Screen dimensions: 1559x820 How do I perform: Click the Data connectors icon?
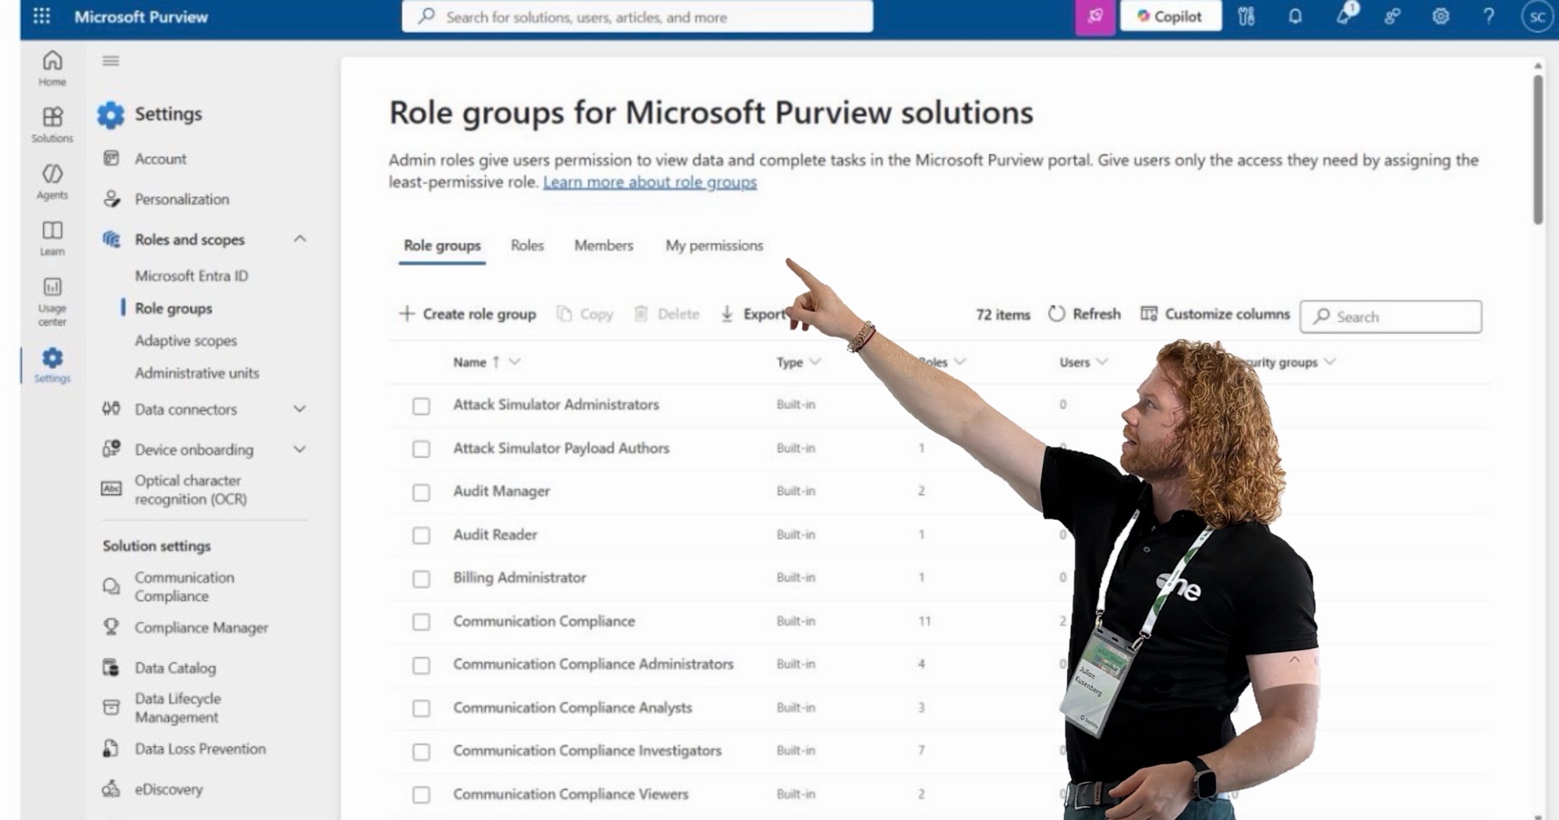pyautogui.click(x=111, y=408)
